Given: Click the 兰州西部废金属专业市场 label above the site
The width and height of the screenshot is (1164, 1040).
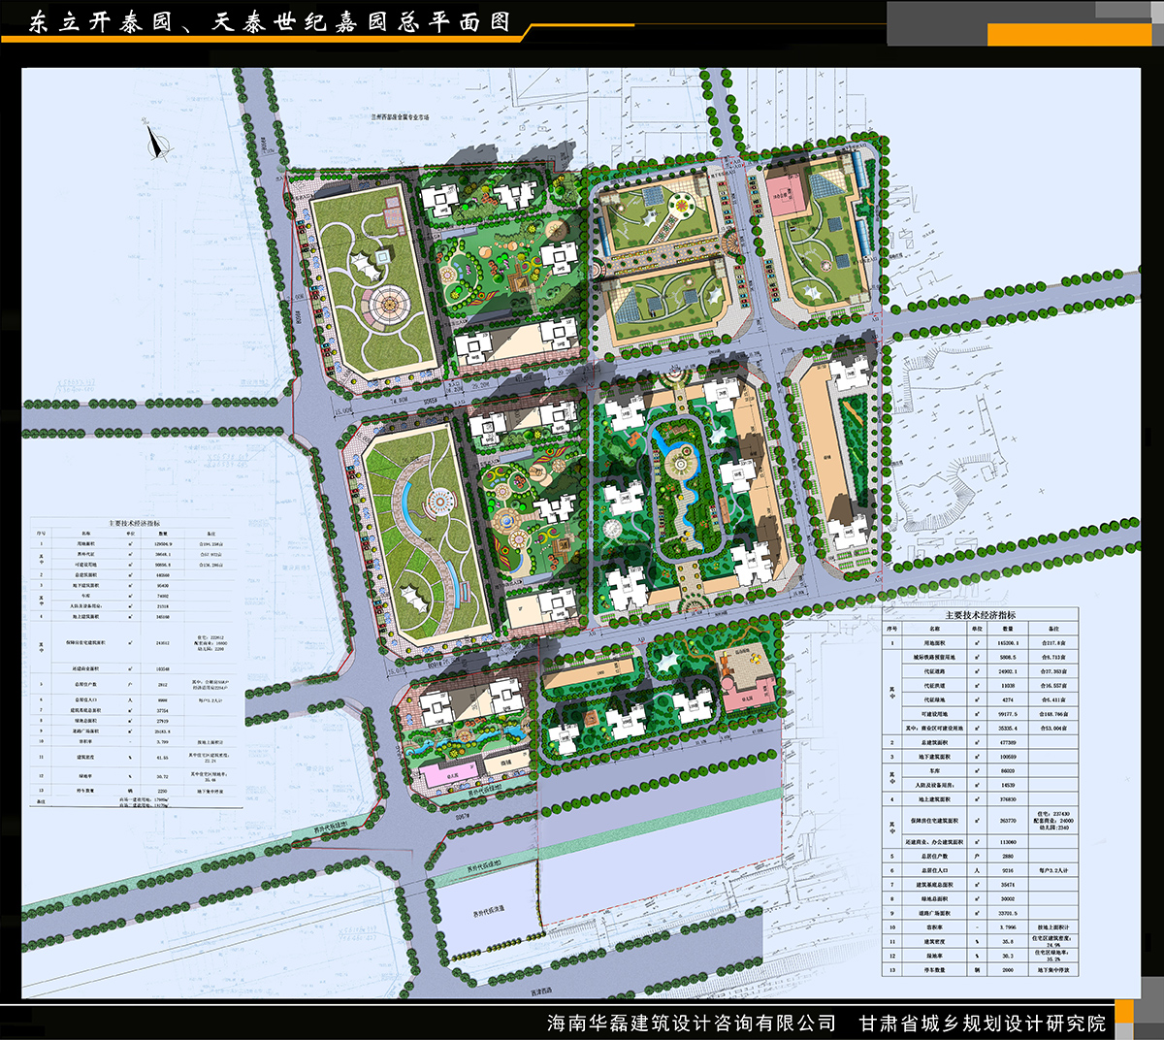Looking at the screenshot, I should point(399,117).
